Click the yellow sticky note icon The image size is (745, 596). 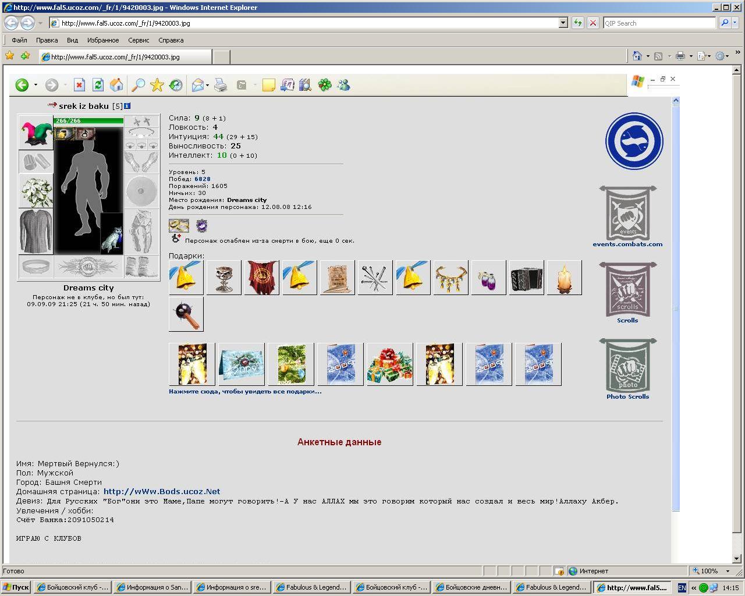point(268,85)
